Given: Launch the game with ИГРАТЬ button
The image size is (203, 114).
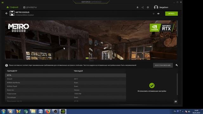Looking at the screenshot, I should 171,14.
